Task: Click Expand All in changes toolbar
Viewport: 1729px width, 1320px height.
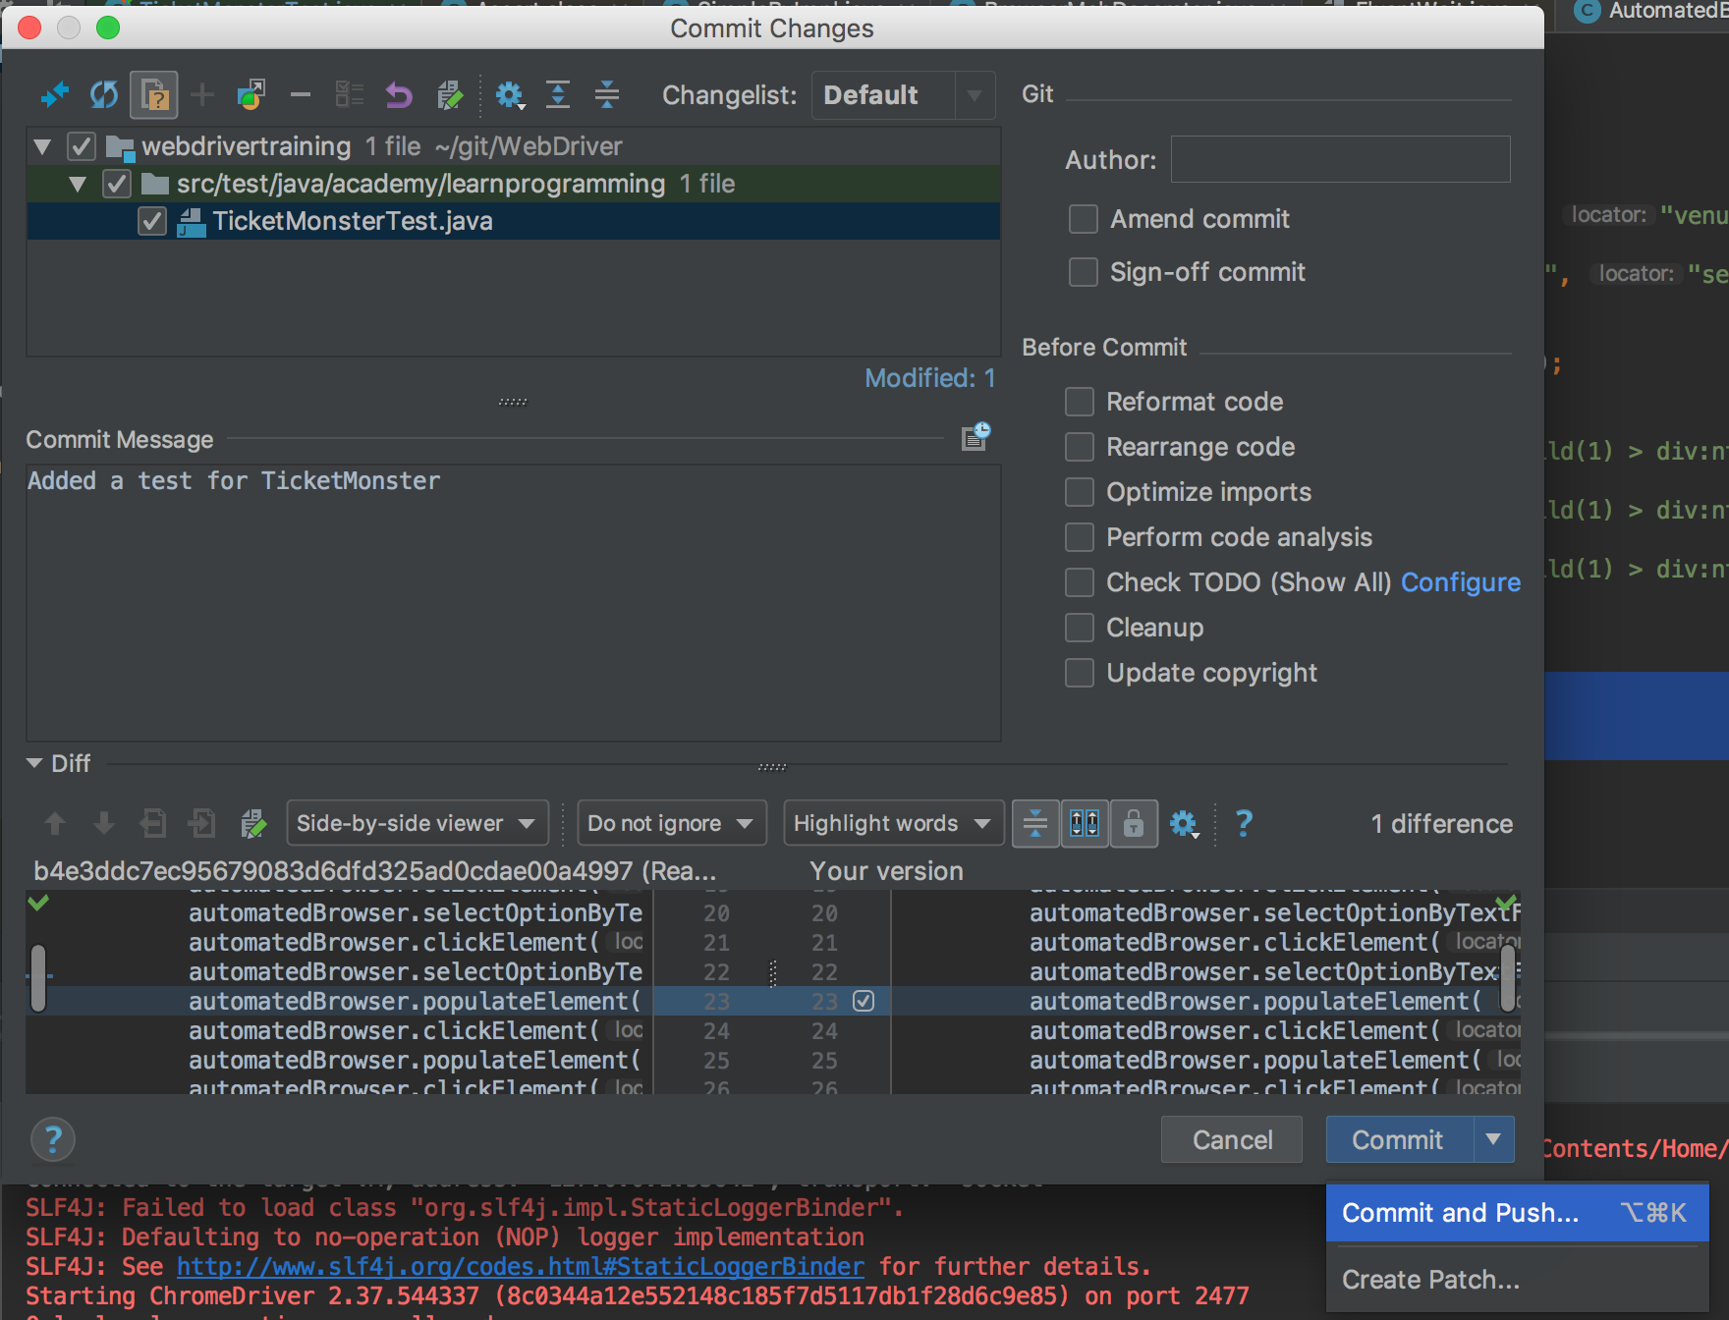Action: [x=558, y=95]
